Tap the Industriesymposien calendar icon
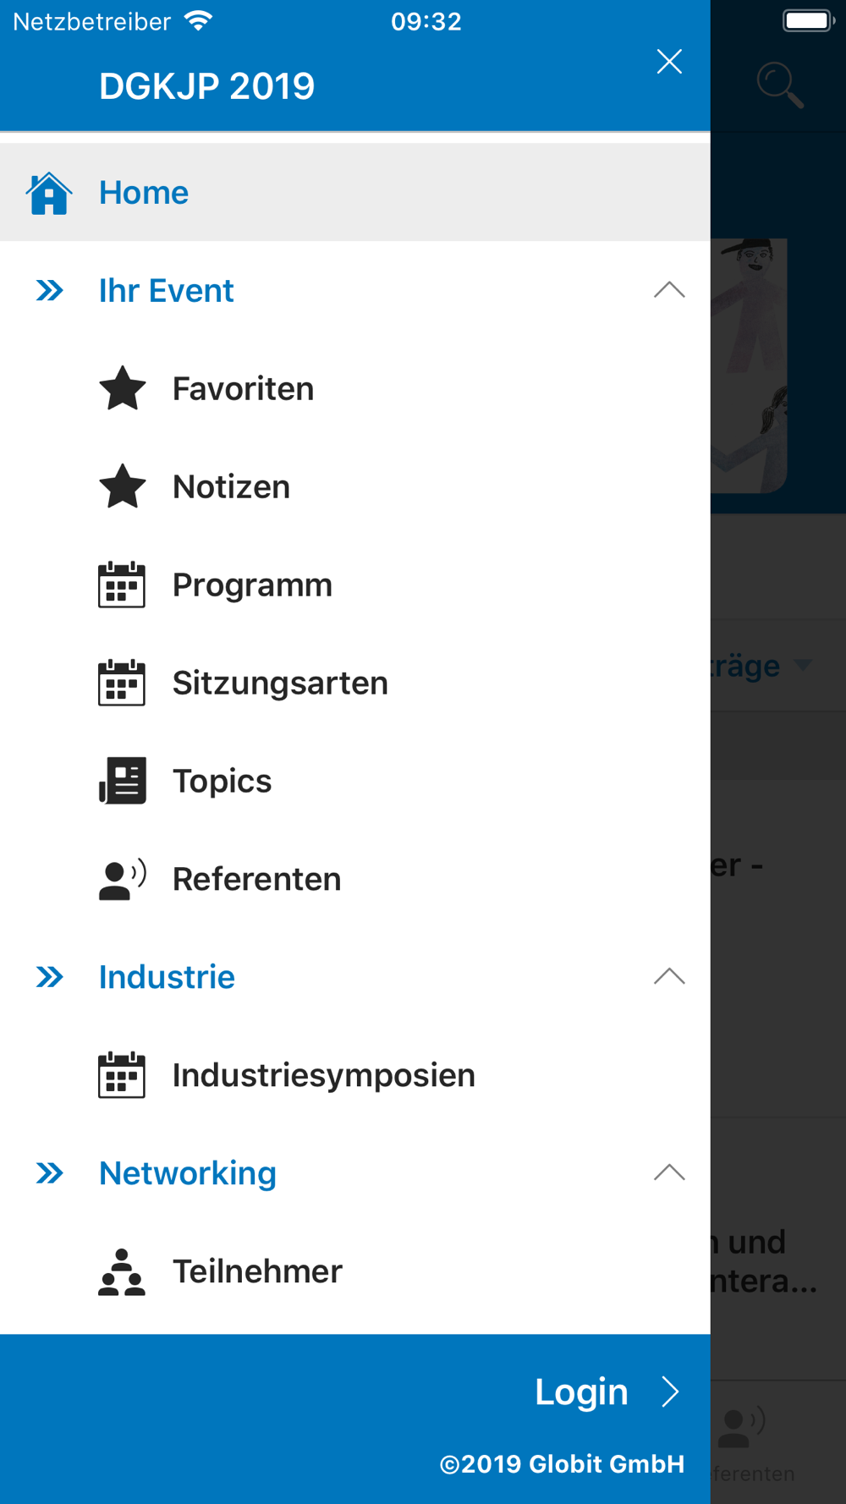 point(122,1076)
